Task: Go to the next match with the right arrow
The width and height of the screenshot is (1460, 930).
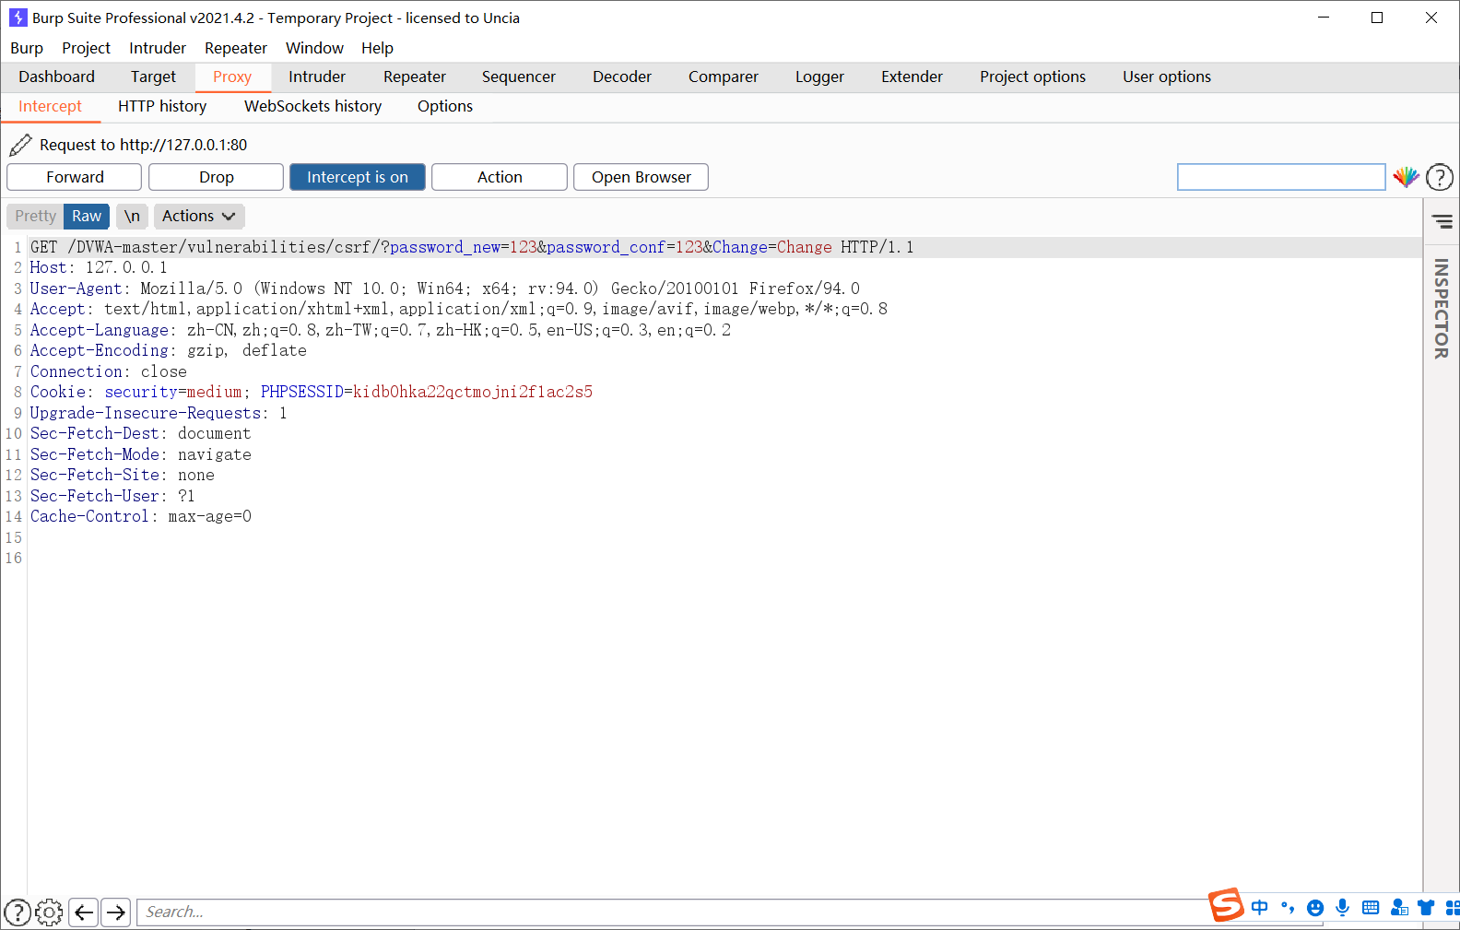Action: pyautogui.click(x=115, y=912)
